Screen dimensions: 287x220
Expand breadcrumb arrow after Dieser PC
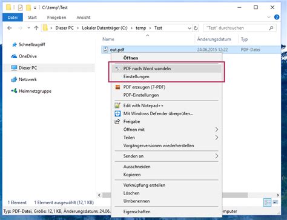(78, 28)
